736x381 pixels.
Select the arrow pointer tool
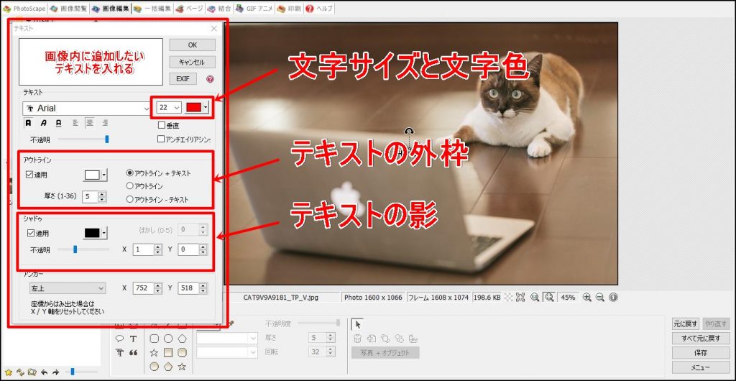(358, 325)
